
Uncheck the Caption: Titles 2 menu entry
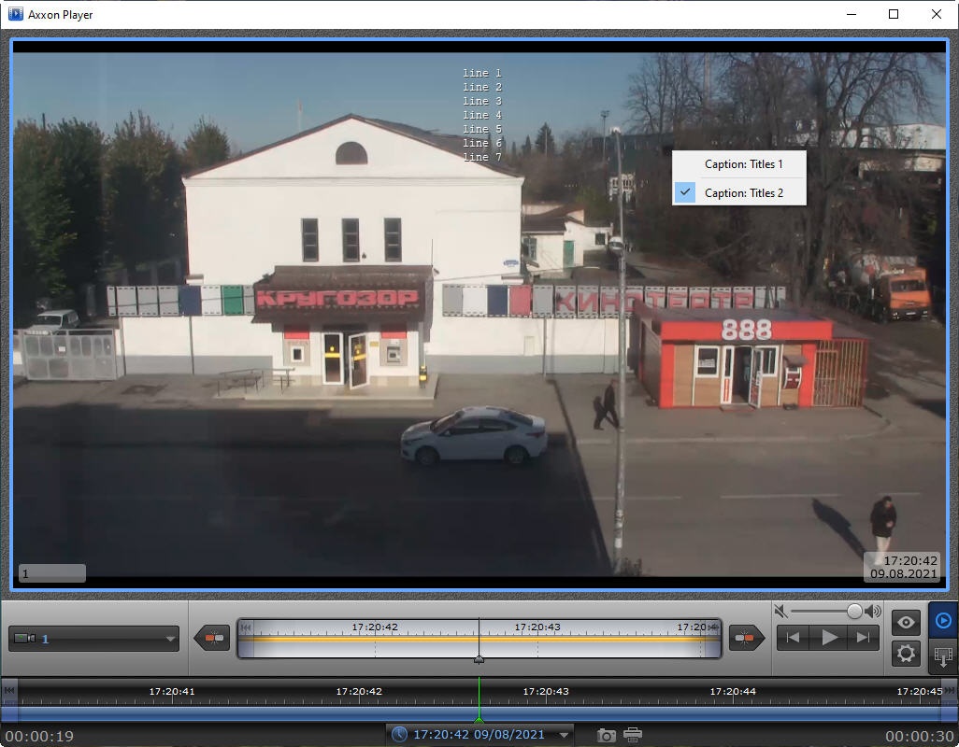point(738,193)
